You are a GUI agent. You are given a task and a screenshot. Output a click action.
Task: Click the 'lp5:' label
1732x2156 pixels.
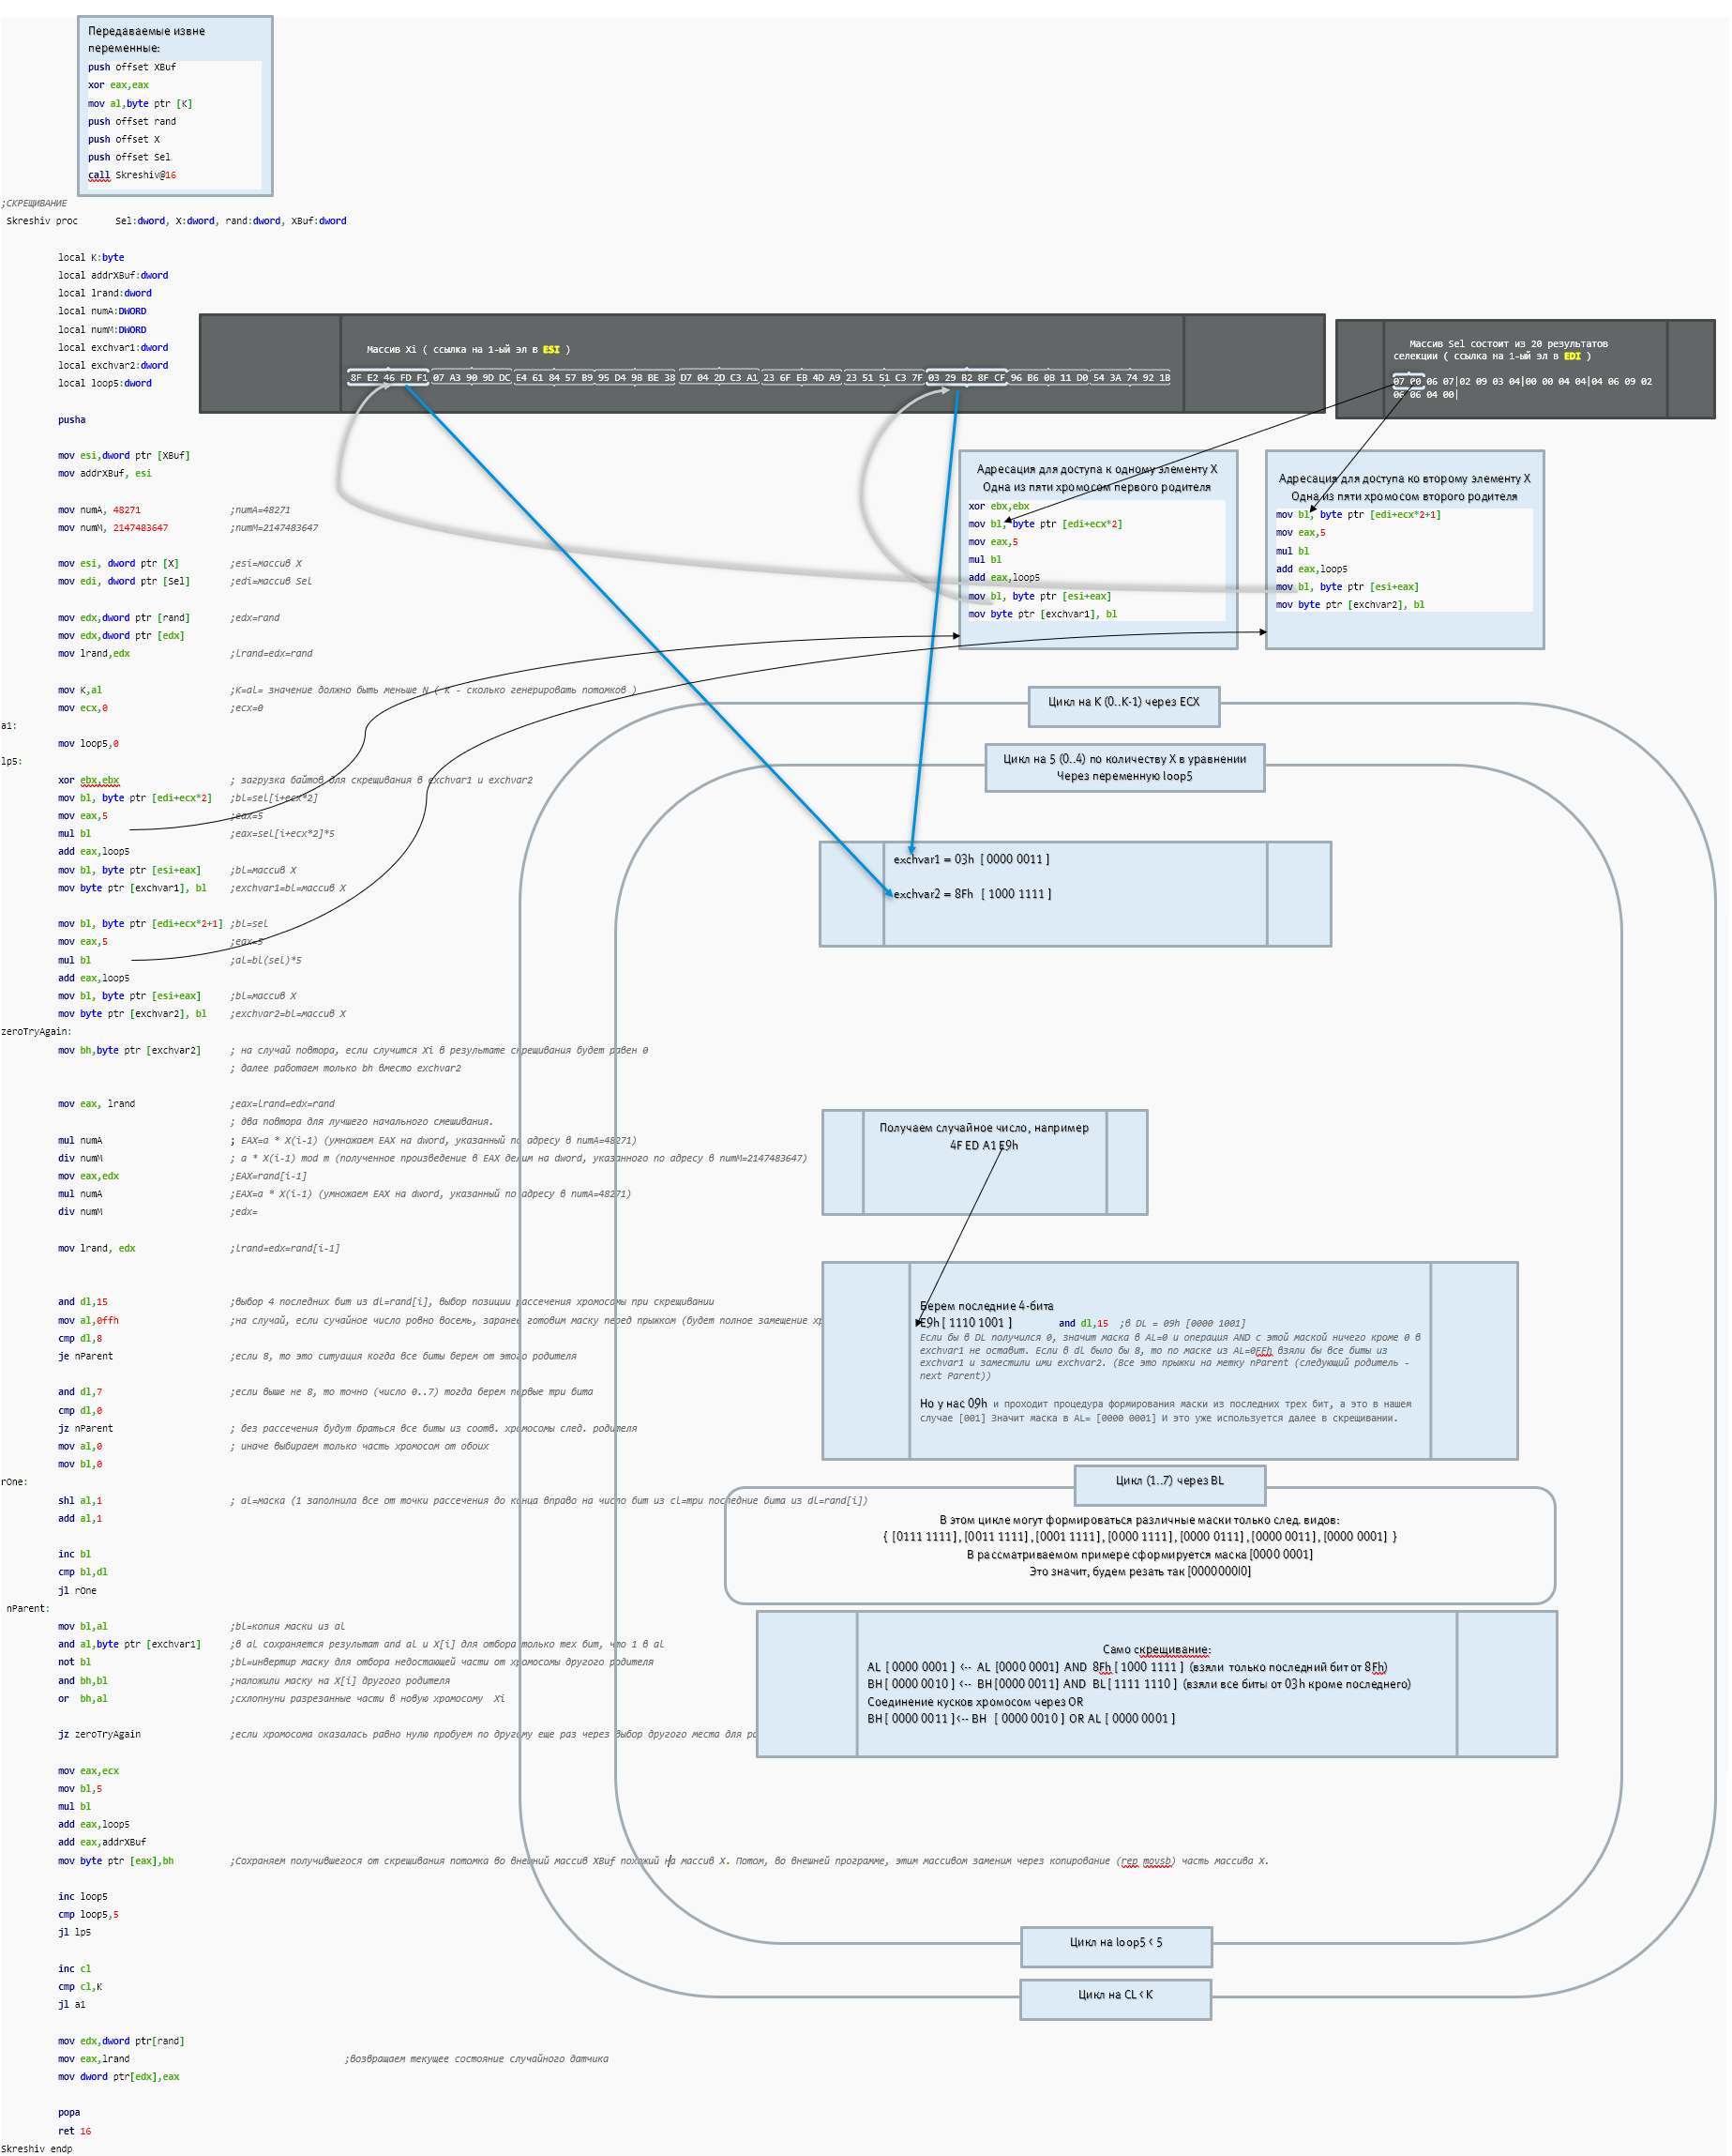click(12, 762)
